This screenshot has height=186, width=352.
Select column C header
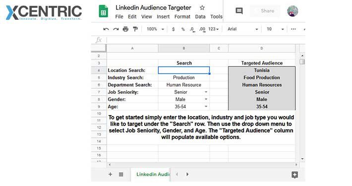pos(219,48)
